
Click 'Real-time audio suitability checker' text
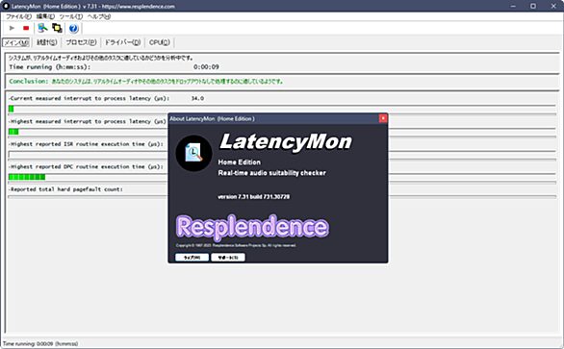(272, 173)
